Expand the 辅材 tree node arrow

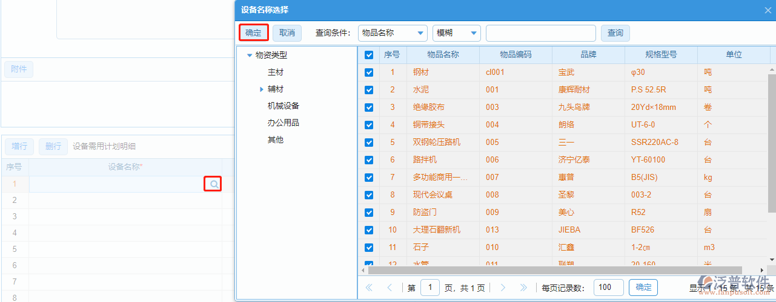pos(262,89)
